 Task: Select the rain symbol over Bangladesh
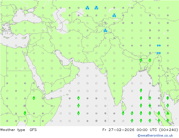click(x=141, y=60)
